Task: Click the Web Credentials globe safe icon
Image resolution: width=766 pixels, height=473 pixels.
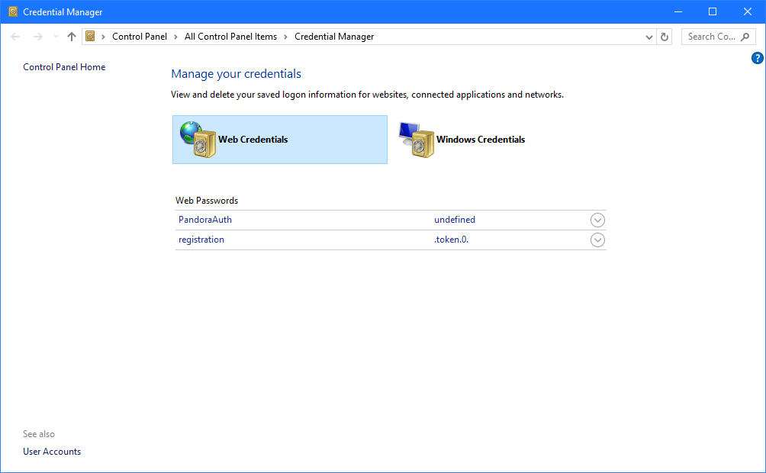Action: 198,140
